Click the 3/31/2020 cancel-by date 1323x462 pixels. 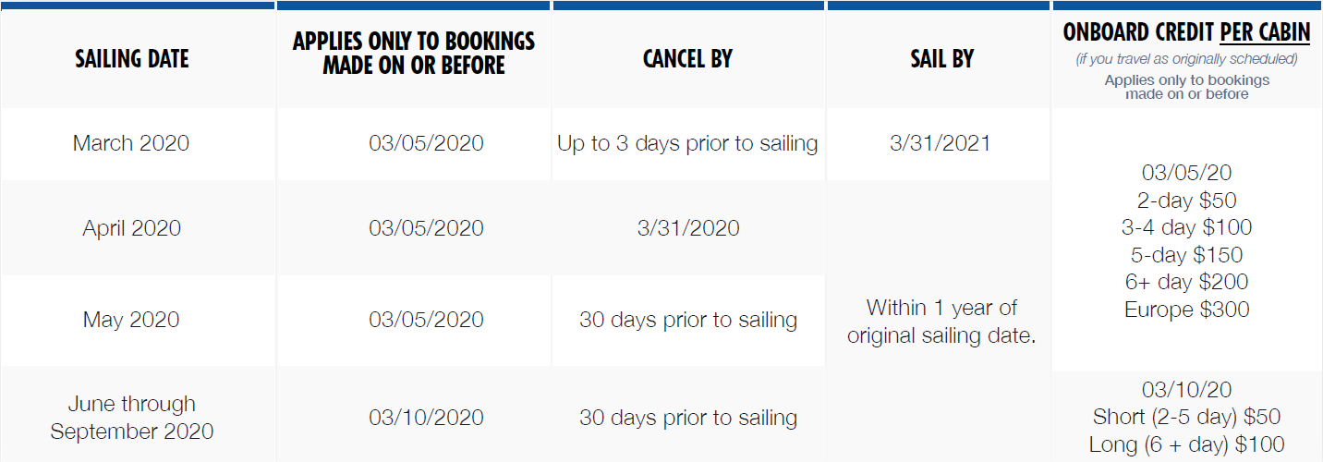tap(687, 228)
